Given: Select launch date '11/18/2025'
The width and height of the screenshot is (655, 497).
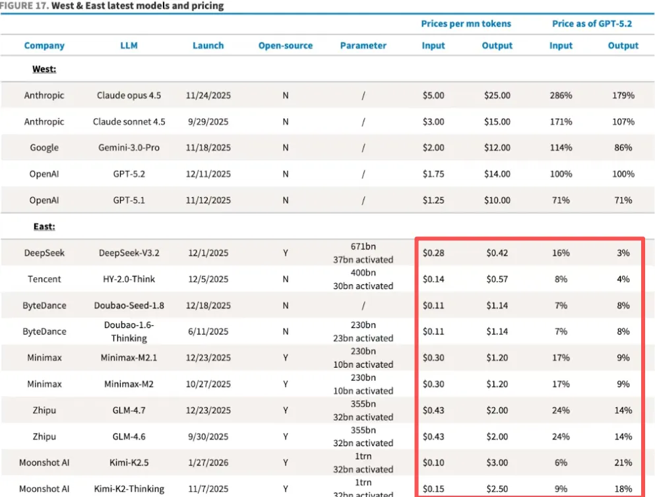Looking at the screenshot, I should (208, 148).
